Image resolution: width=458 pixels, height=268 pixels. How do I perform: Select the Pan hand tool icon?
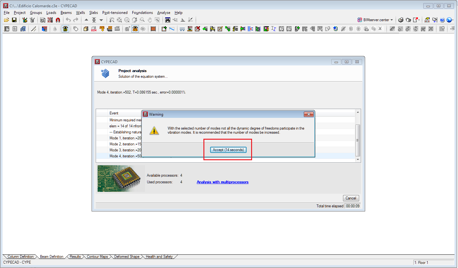150,20
